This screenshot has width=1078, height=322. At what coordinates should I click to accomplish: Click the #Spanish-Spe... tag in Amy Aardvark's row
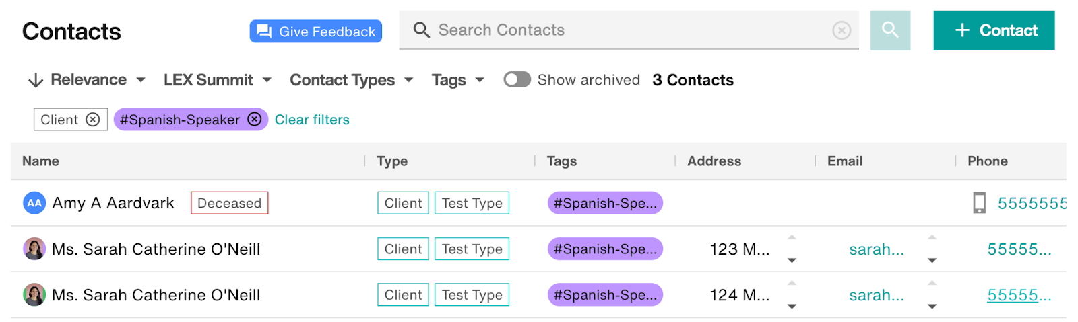(605, 203)
